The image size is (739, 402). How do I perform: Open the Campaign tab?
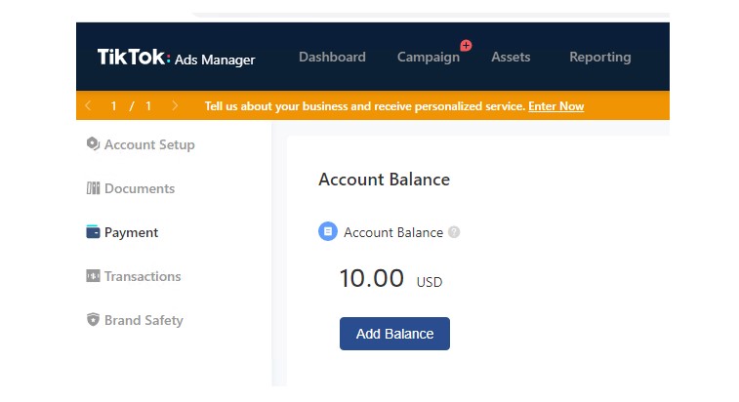coord(429,58)
